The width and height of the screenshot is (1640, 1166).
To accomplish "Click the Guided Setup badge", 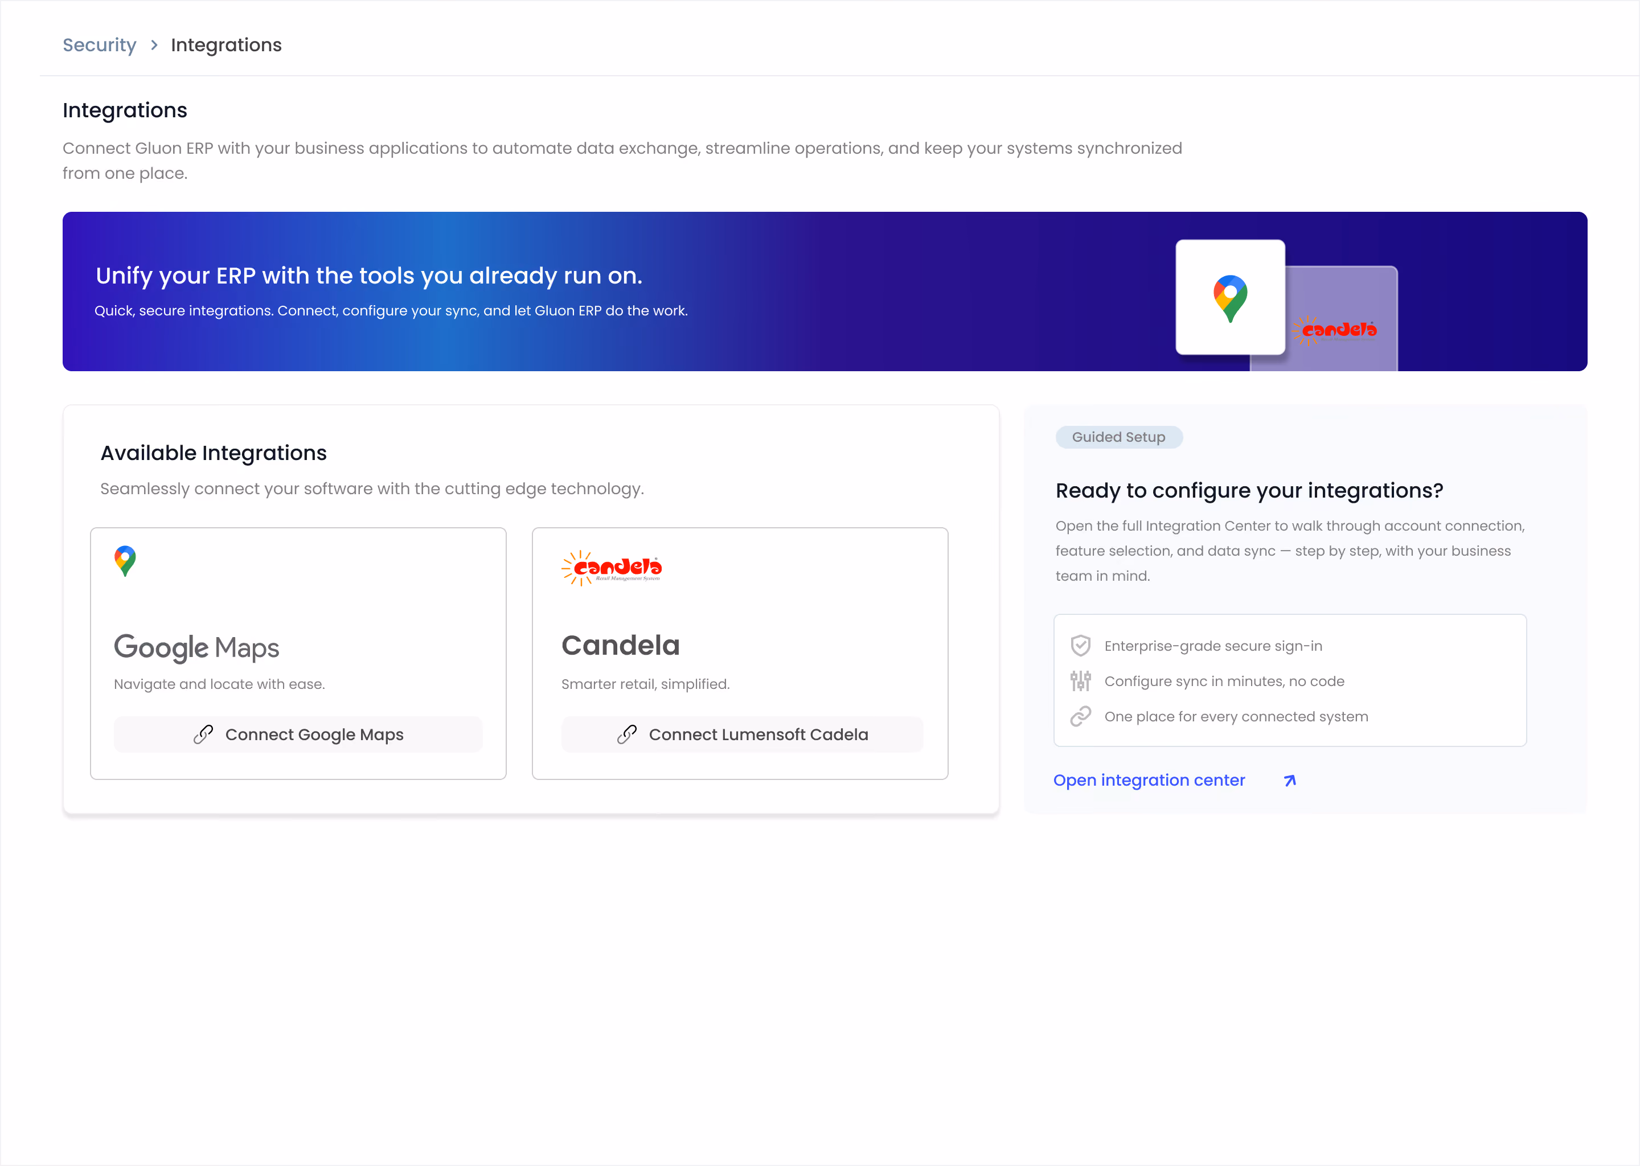I will click(1119, 437).
